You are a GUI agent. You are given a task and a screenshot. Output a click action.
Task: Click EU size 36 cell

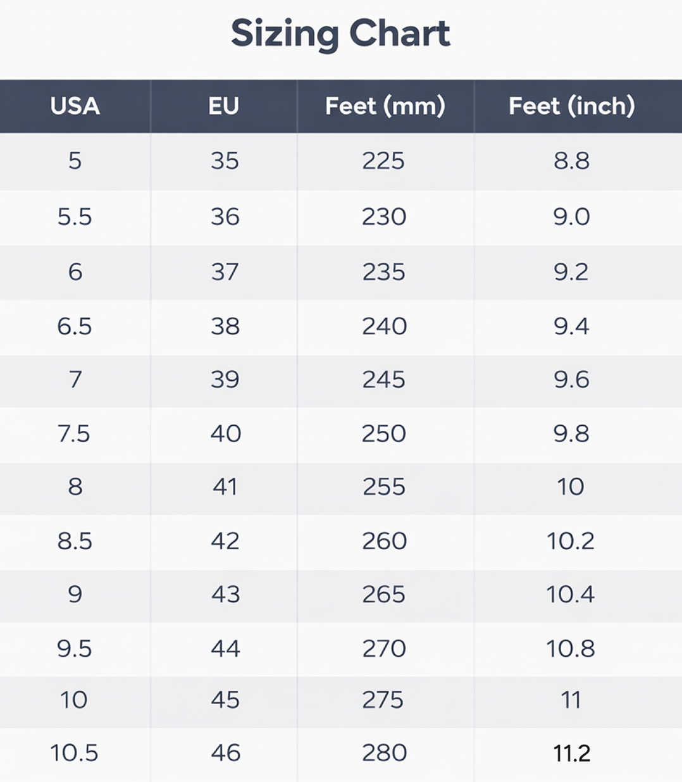(x=225, y=217)
